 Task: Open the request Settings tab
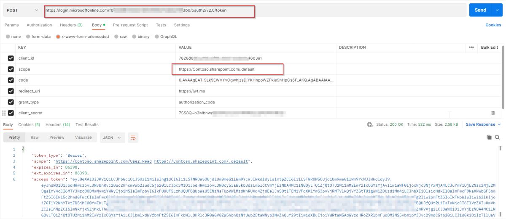click(182, 25)
